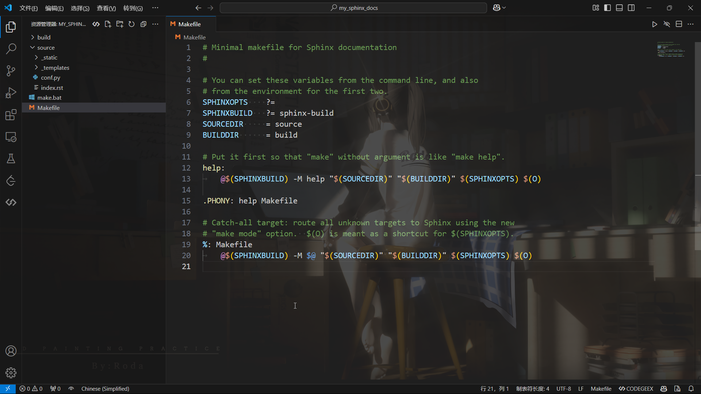Click New File icon in explorer header
701x394 pixels.
point(108,24)
